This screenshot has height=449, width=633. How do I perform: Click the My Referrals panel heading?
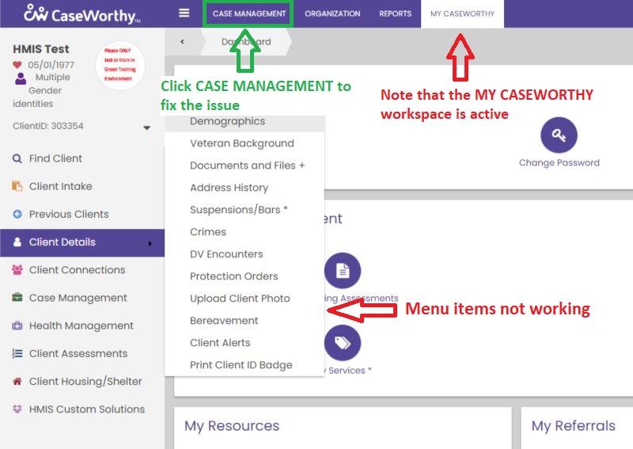(x=573, y=426)
